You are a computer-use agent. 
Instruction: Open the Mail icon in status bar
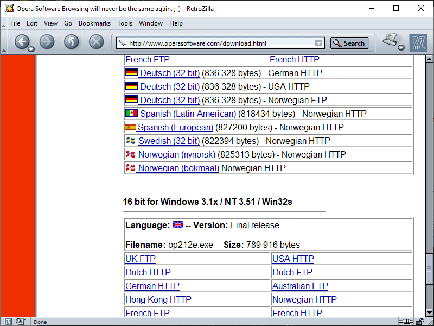(x=21, y=322)
